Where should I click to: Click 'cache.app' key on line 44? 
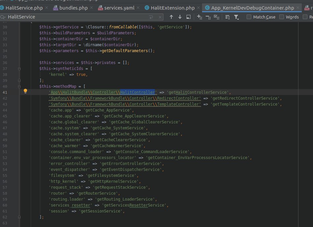(x=61, y=110)
